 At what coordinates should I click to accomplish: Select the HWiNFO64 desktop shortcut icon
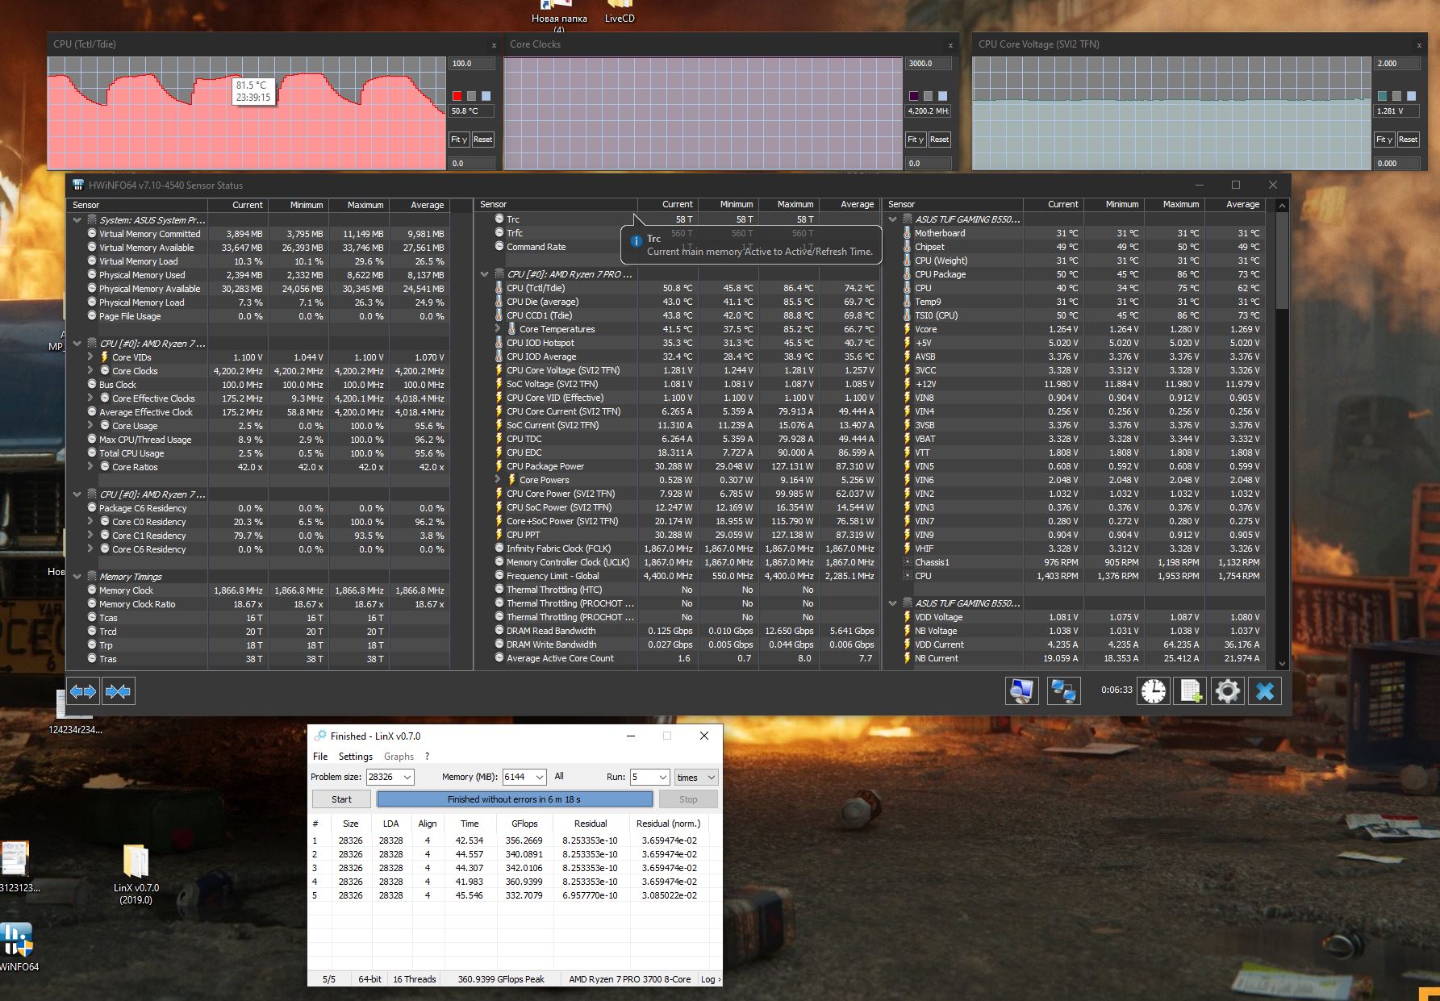point(18,947)
